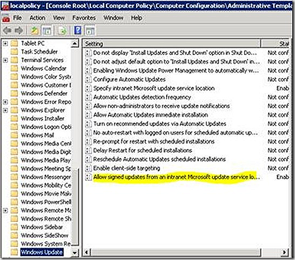295x260 pixels.
Task: Select 'Enabling Windows Update Power Management' setting
Action: 176,70
